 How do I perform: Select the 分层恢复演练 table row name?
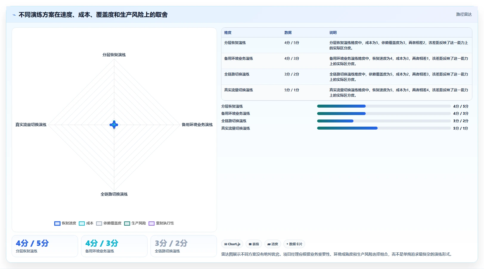click(235, 43)
